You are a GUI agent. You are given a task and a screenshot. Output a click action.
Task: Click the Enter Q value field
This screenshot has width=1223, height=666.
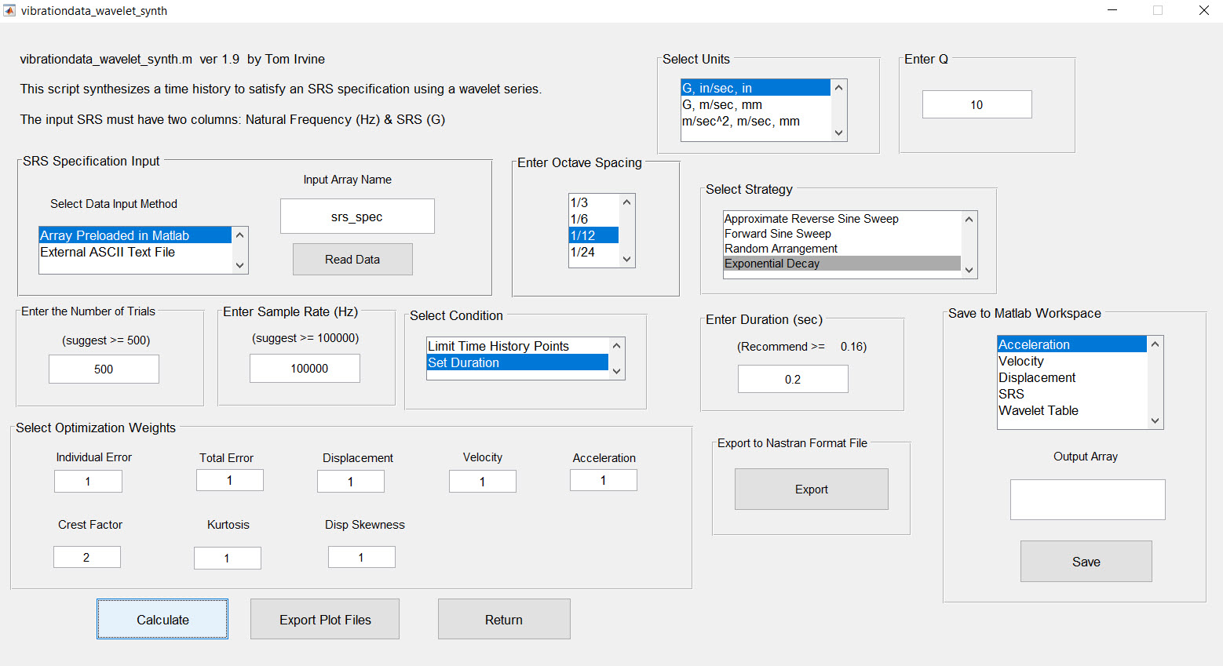977,105
